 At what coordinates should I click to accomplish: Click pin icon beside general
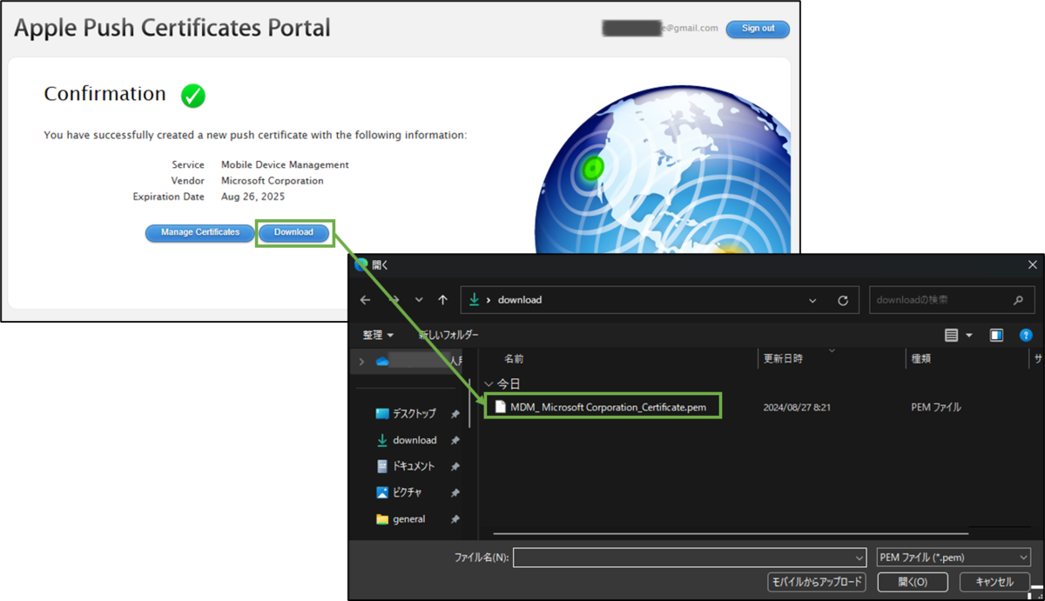[455, 519]
